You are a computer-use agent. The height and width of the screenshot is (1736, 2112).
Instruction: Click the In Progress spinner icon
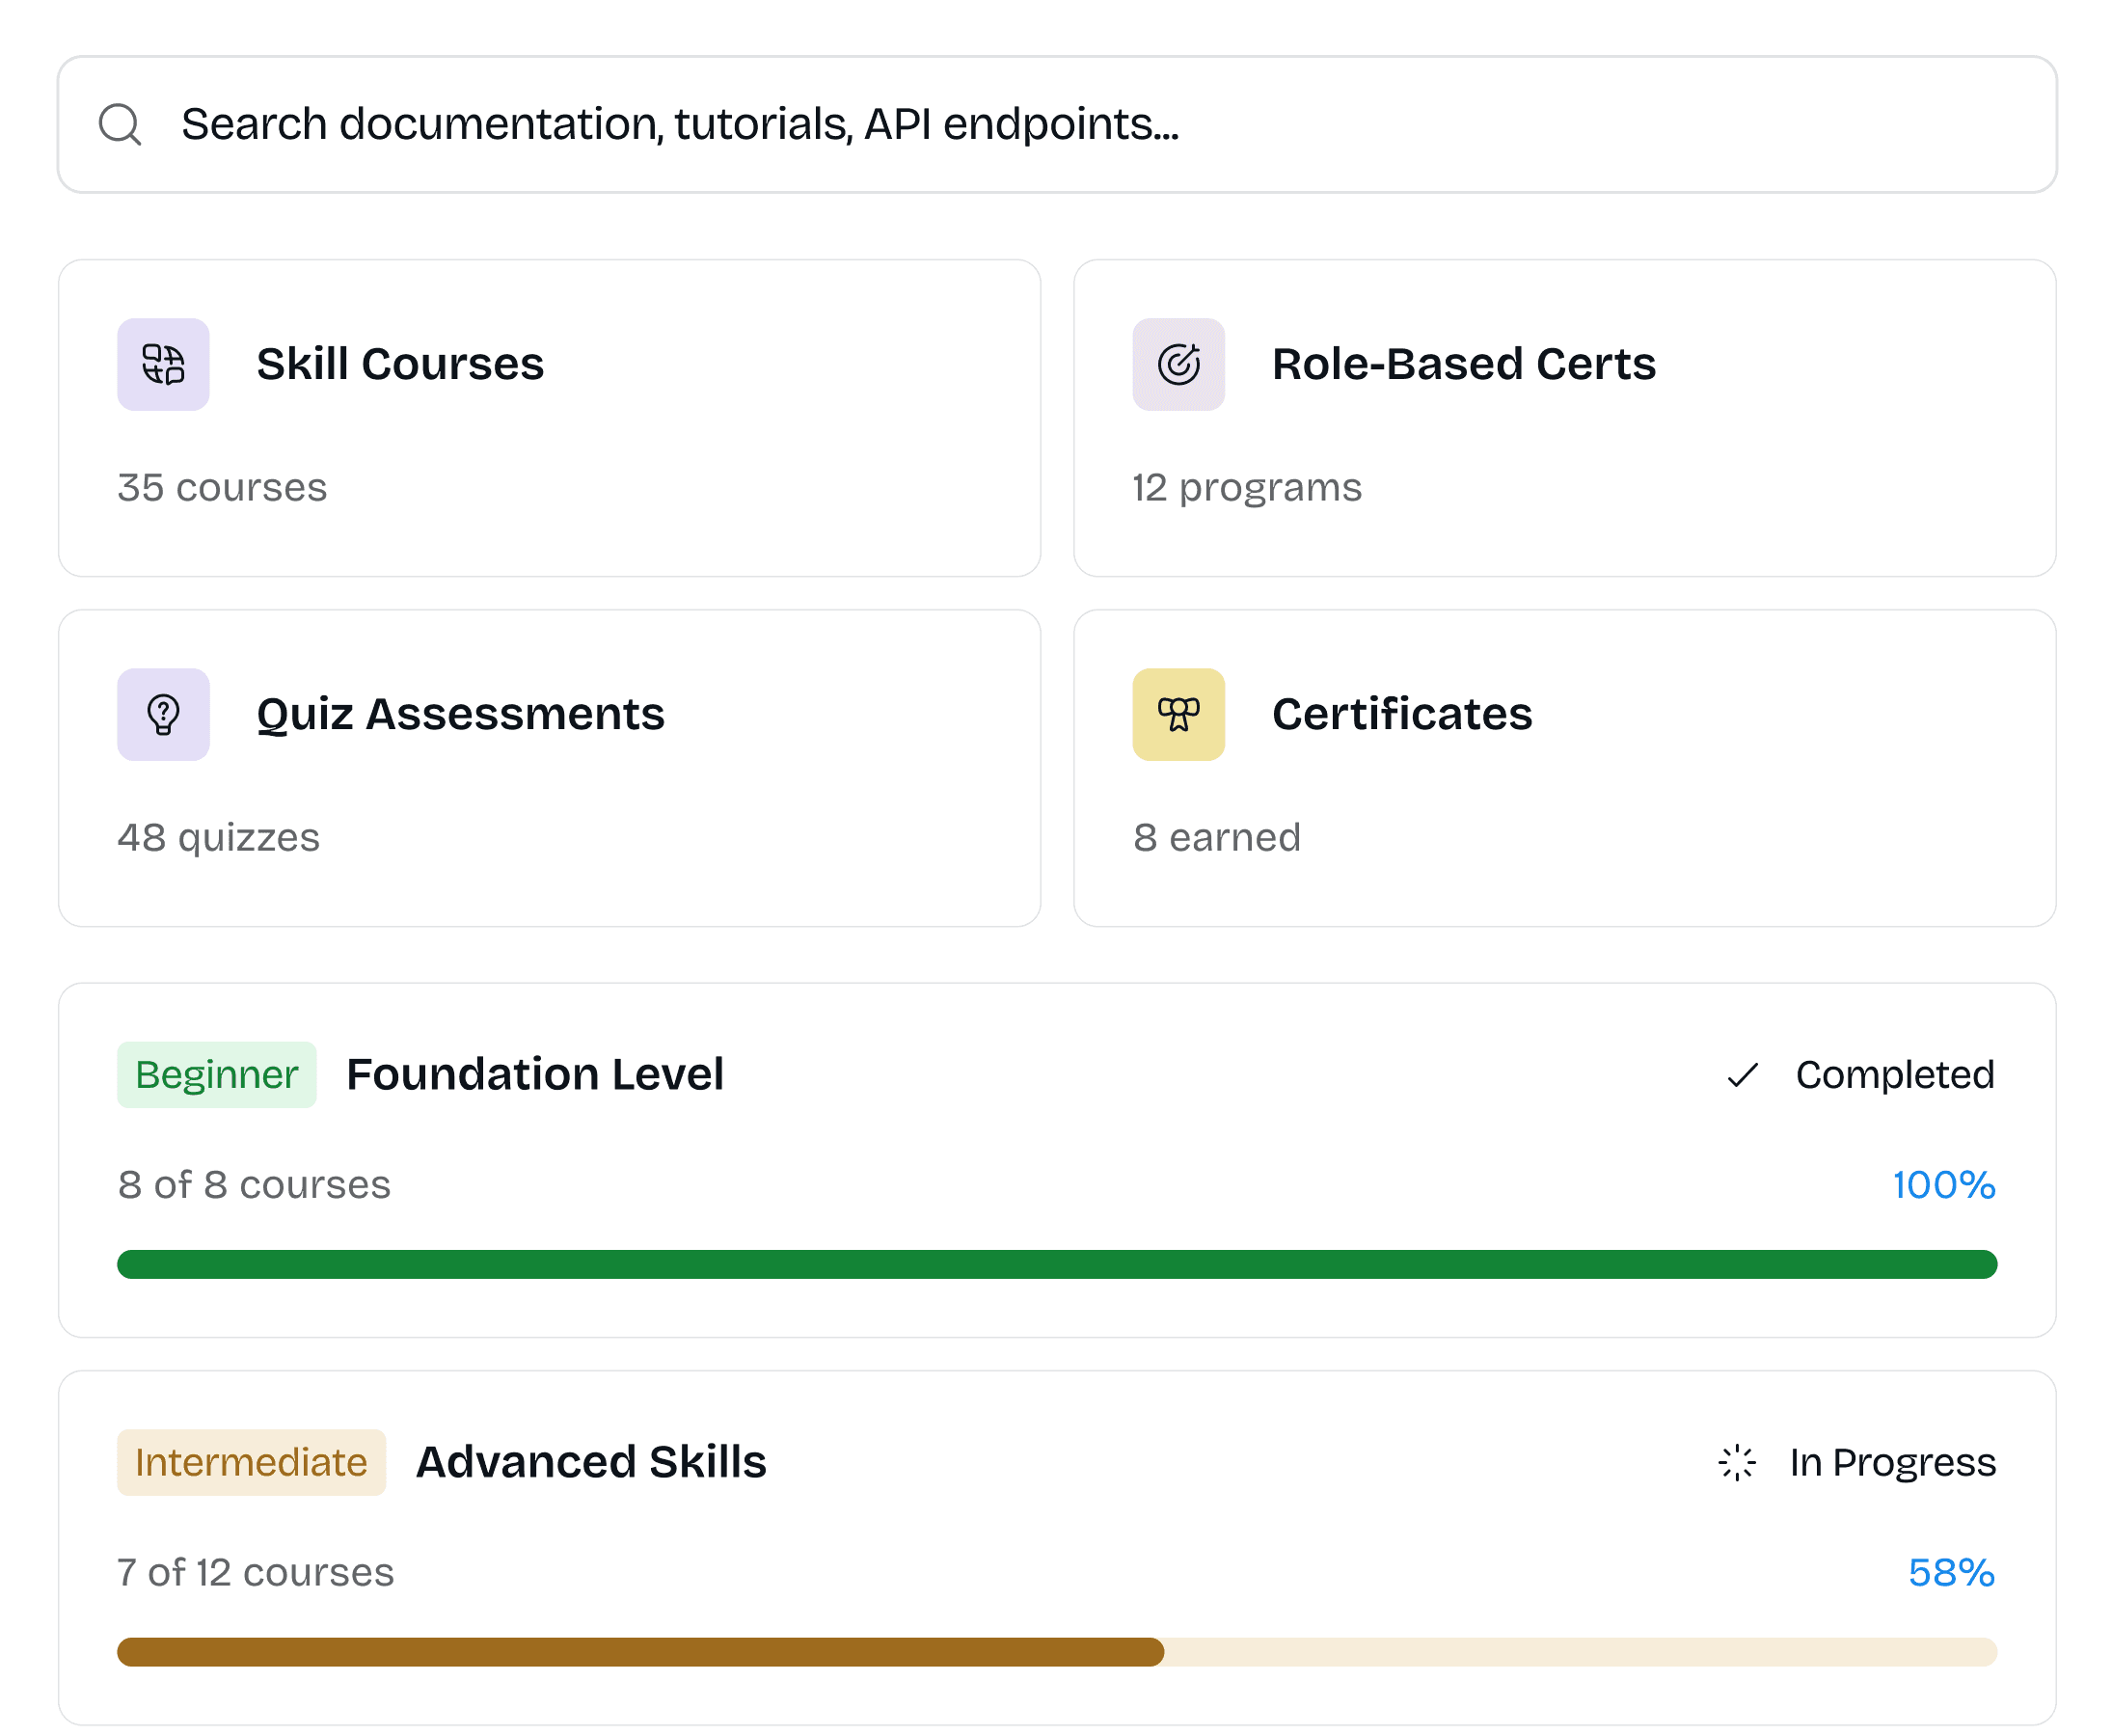coord(1737,1462)
